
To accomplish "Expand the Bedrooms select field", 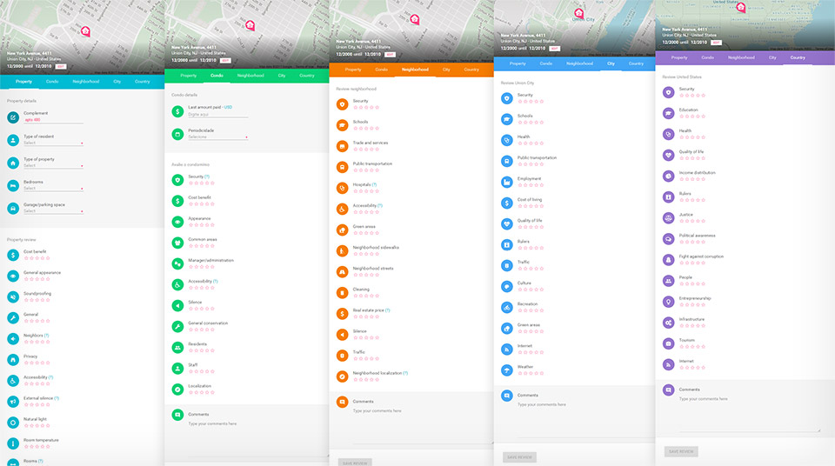I will (53, 188).
